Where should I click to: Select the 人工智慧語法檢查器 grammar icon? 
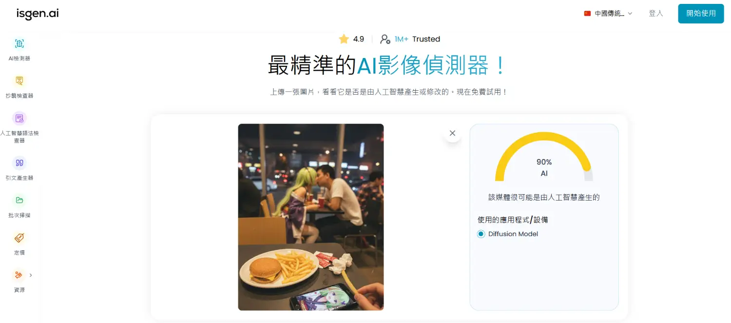(x=19, y=118)
